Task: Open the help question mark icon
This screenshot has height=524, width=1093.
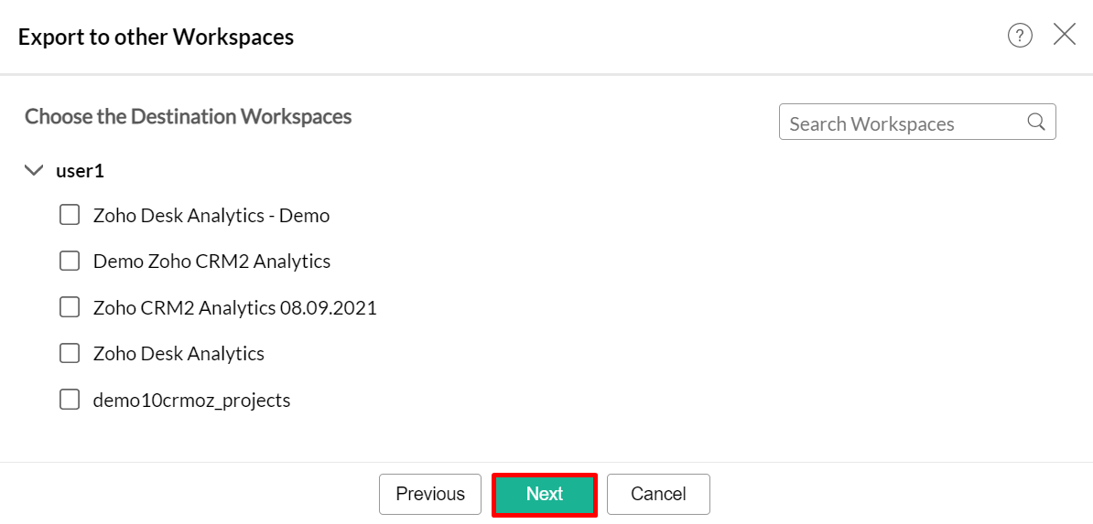Action: 1020,36
